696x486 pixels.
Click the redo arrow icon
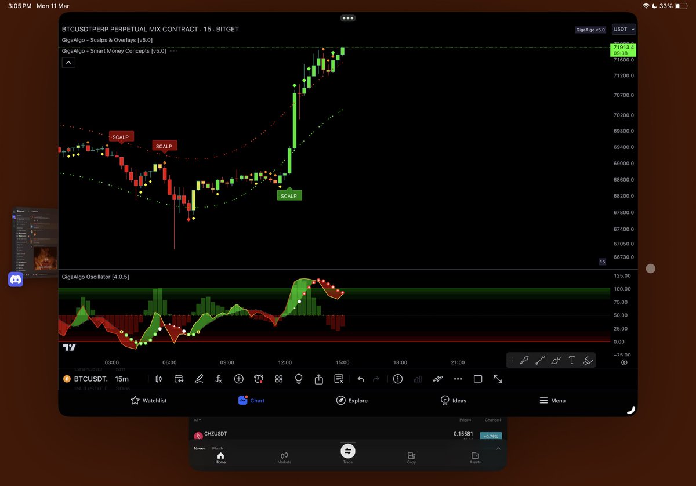pos(376,379)
